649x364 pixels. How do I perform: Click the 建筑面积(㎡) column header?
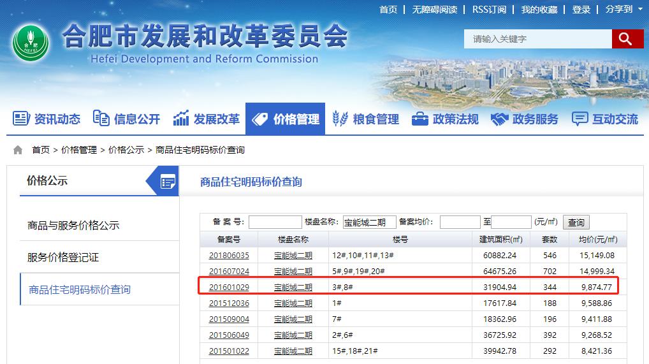(501, 239)
